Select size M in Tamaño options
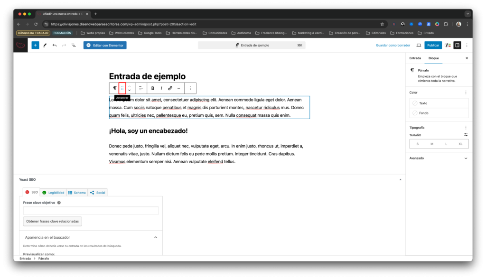 pyautogui.click(x=432, y=144)
